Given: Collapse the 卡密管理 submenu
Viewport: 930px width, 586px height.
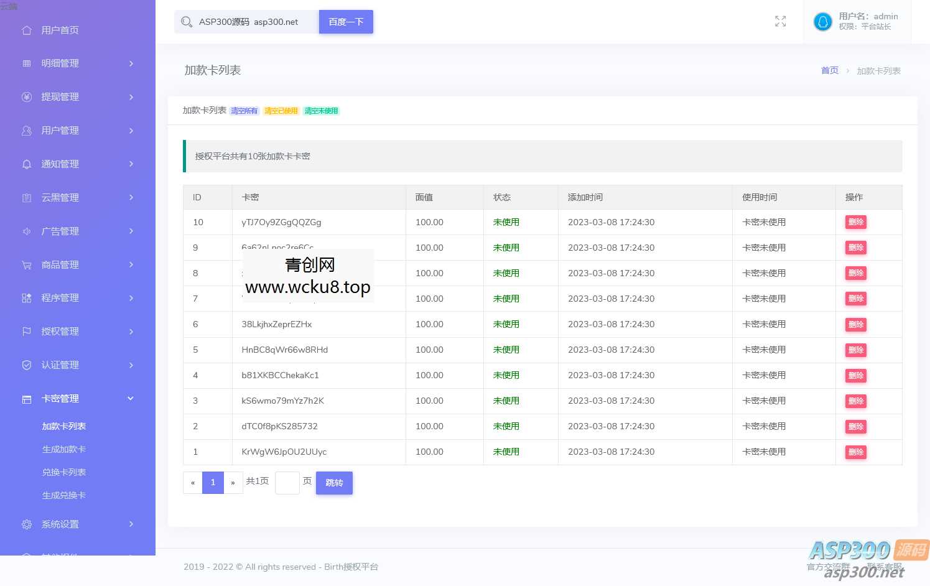Looking at the screenshot, I should pyautogui.click(x=131, y=398).
